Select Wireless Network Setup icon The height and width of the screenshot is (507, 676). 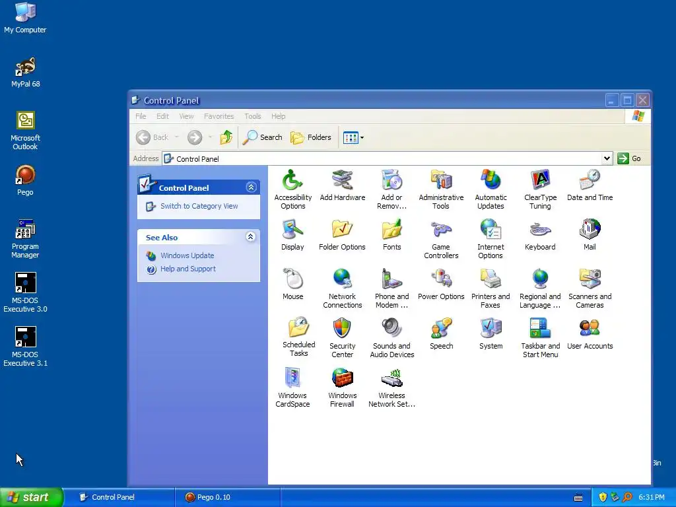(391, 378)
